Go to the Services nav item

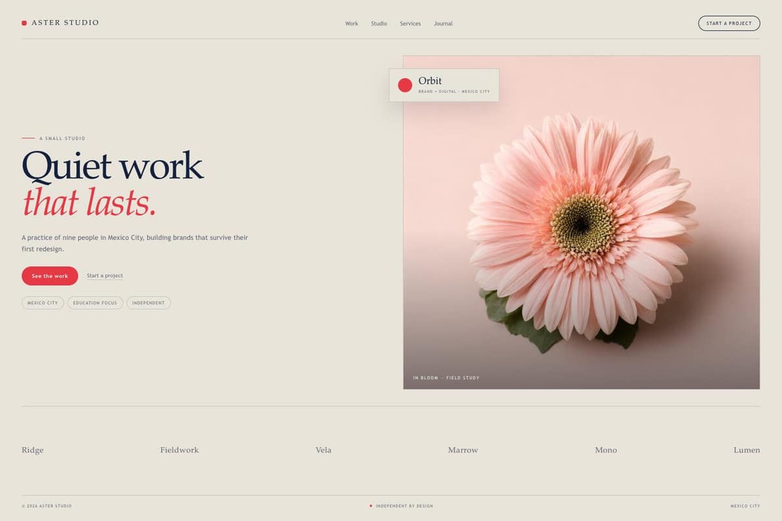pos(411,23)
